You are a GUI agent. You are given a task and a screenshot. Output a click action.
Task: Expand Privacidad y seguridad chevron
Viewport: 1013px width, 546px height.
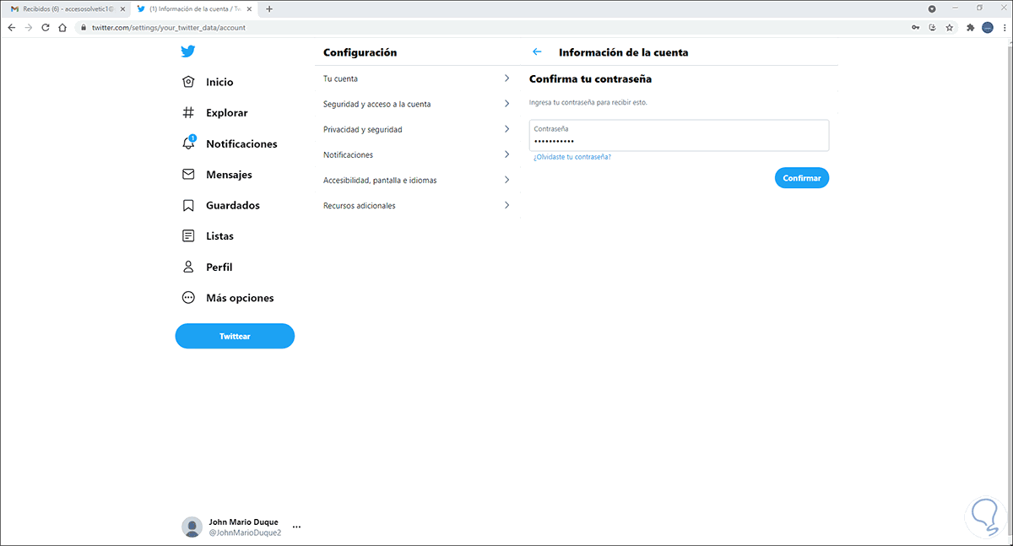[506, 129]
